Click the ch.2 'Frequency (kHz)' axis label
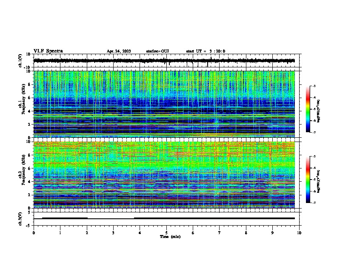This screenshot has height=261, width=337. (24, 170)
